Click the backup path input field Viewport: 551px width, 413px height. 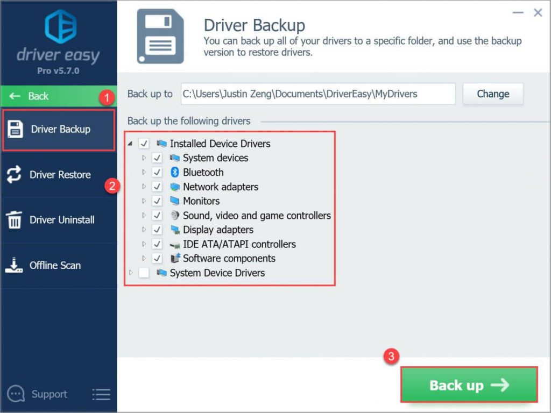pyautogui.click(x=318, y=94)
